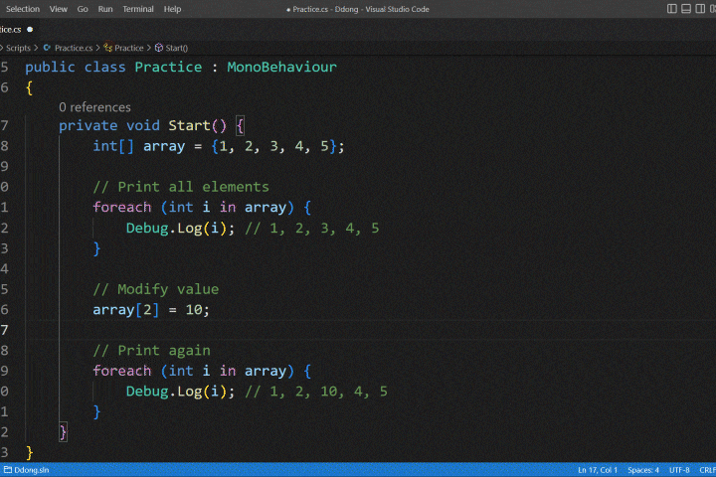Open the Run menu
The width and height of the screenshot is (716, 477).
coord(105,9)
